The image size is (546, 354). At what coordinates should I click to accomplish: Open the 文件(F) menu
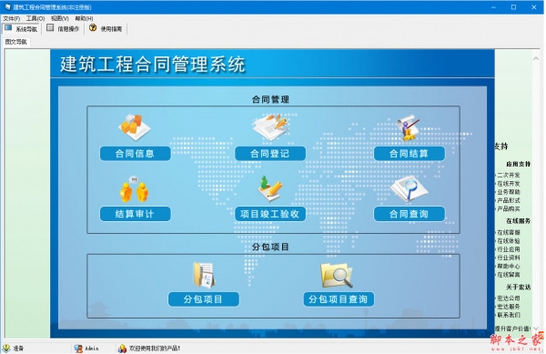click(x=12, y=18)
